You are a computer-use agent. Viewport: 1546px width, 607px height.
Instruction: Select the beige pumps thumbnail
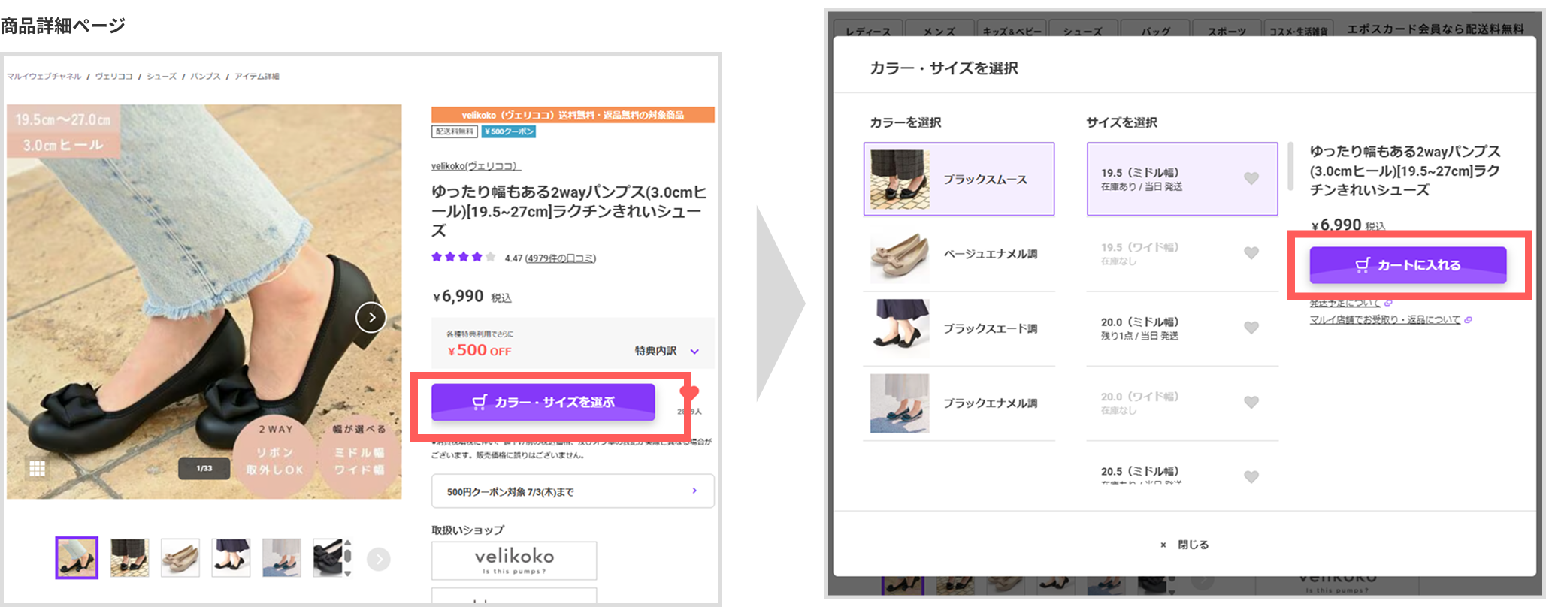click(x=180, y=557)
